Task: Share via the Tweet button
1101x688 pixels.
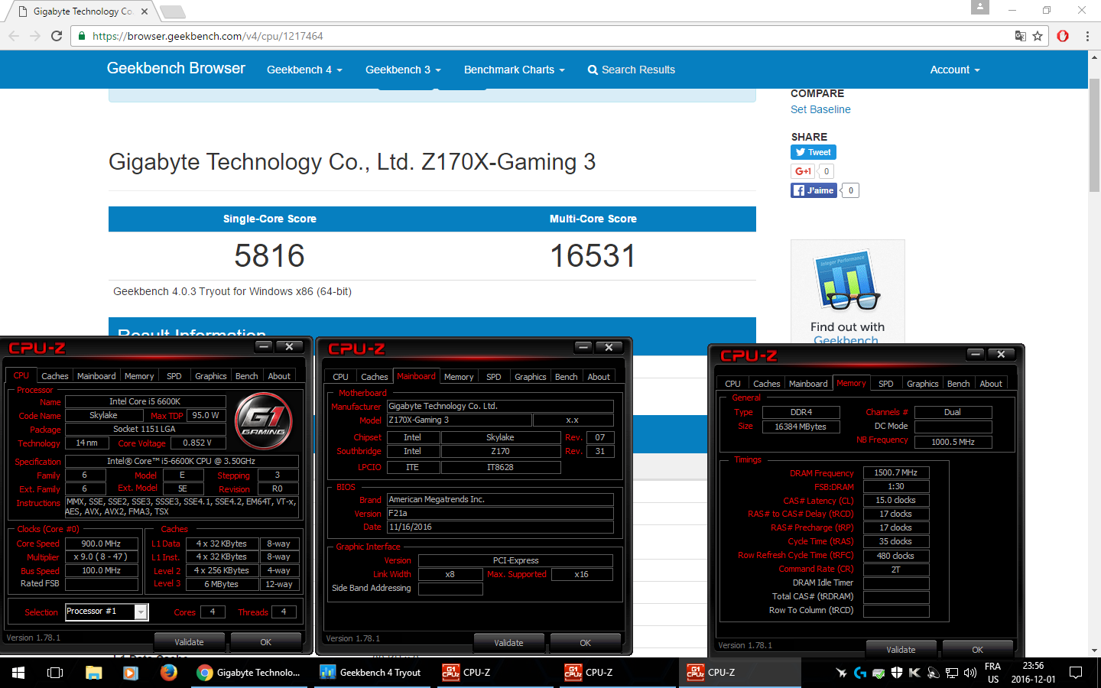Action: [814, 152]
